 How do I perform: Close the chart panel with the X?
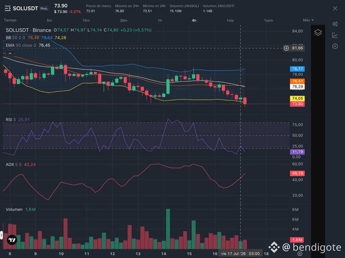335,8
